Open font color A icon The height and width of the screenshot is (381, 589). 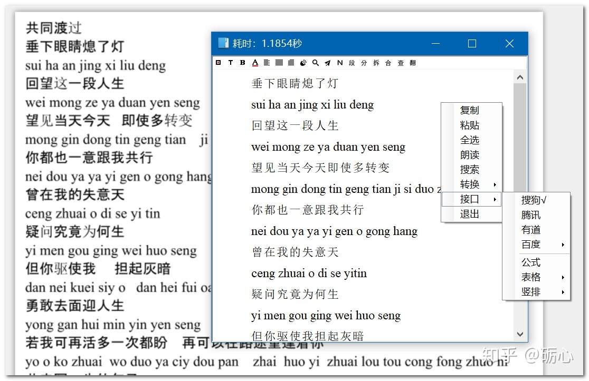pyautogui.click(x=255, y=63)
